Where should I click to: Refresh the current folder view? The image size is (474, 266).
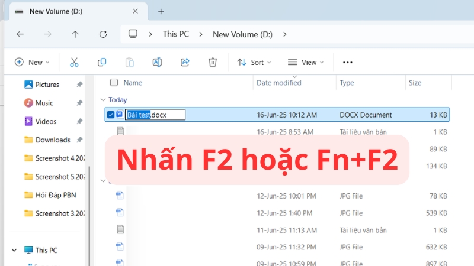pos(103,34)
